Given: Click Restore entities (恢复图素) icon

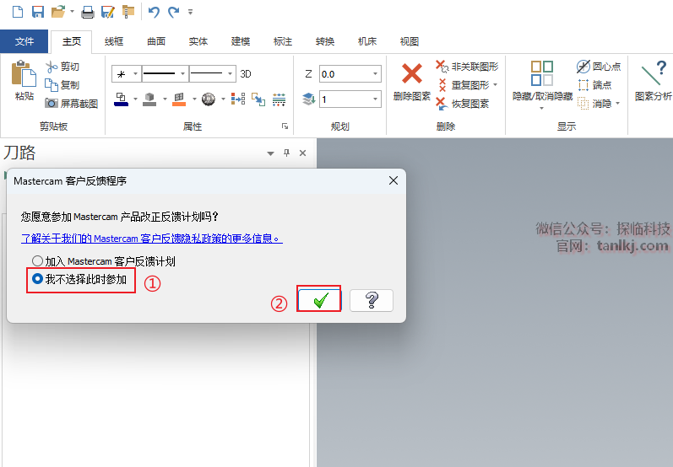Looking at the screenshot, I should tap(442, 103).
